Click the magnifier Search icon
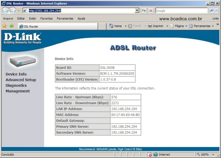 click(212, 11)
